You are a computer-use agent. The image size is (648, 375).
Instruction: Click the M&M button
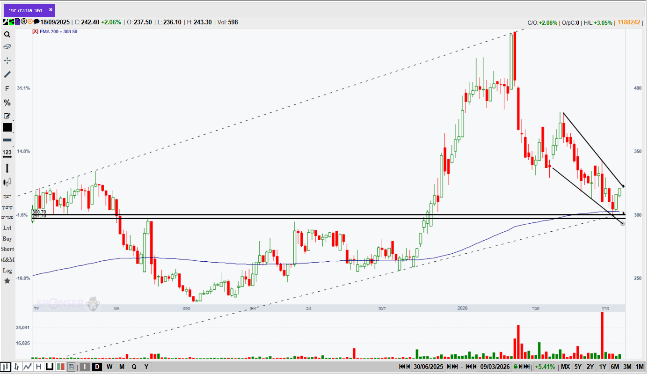pyautogui.click(x=7, y=260)
